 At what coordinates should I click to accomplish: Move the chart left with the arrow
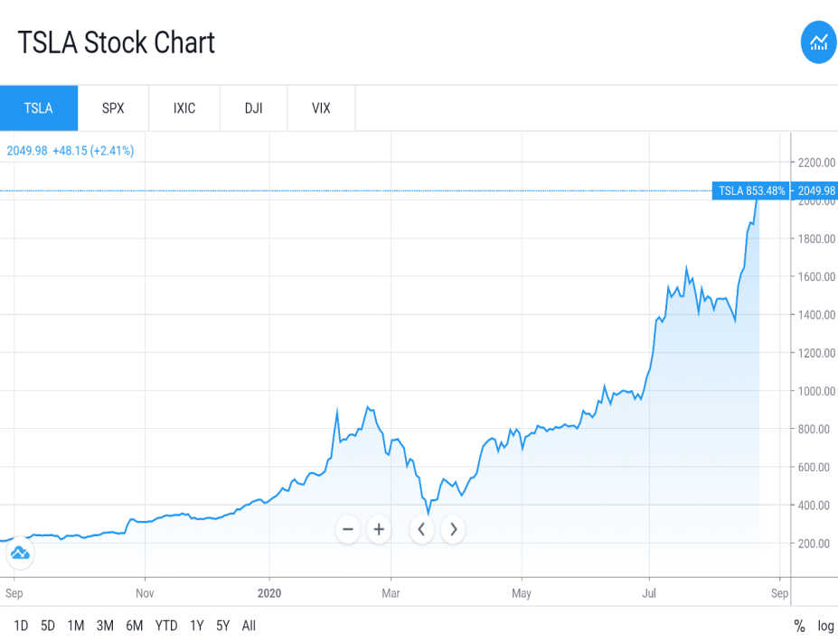421,529
